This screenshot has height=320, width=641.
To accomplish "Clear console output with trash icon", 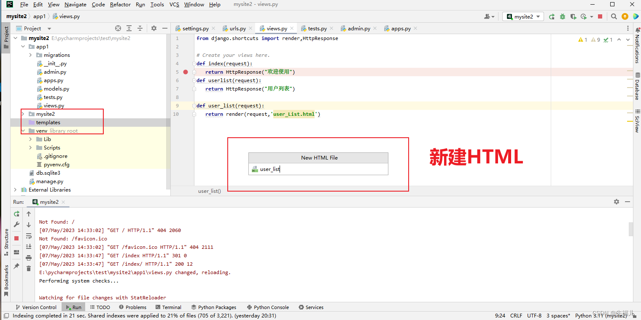I will coord(29,269).
